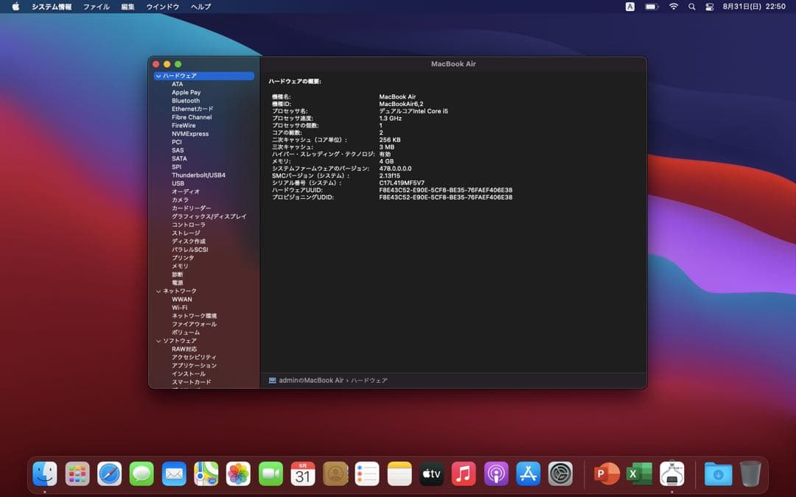Image resolution: width=796 pixels, height=497 pixels.
Task: Open Spotlight search from the menu bar
Action: coord(691,7)
